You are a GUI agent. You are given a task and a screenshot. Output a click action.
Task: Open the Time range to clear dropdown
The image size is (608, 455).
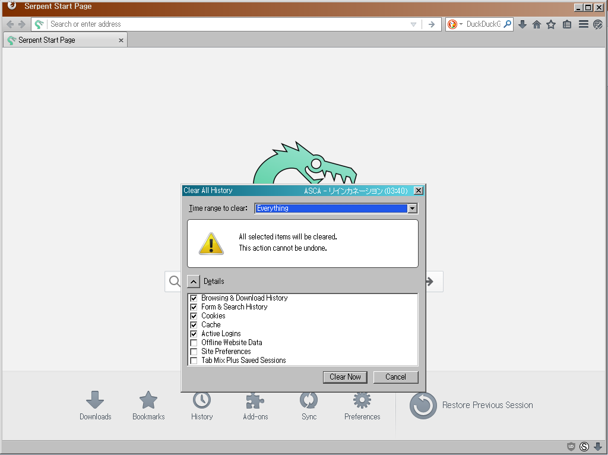click(336, 208)
